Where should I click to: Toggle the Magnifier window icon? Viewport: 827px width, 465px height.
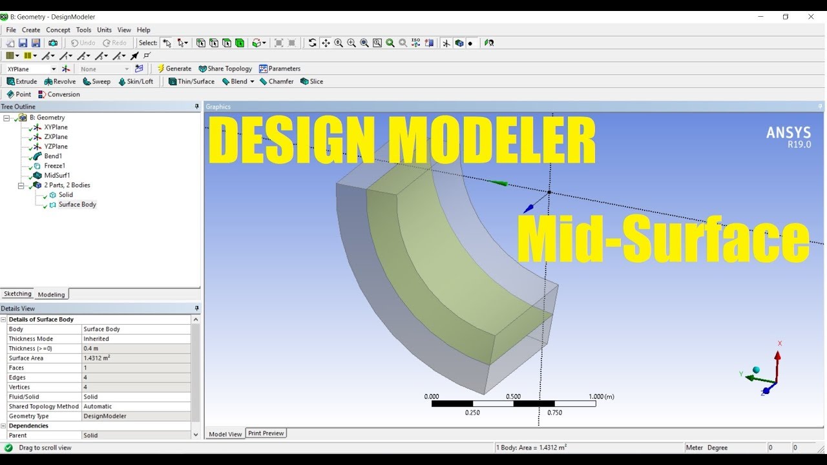click(x=377, y=43)
